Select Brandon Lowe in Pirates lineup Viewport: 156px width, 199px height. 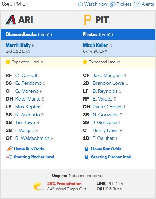[108, 83]
